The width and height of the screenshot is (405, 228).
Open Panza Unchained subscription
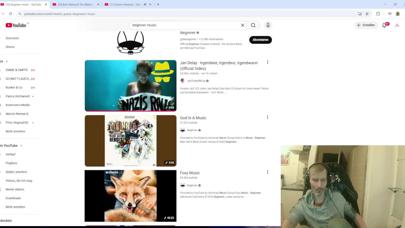click(17, 96)
